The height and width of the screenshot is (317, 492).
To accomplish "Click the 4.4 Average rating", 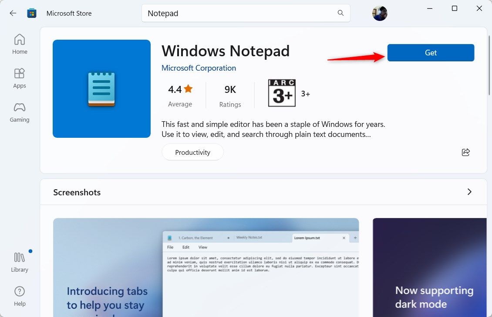I will pyautogui.click(x=180, y=95).
